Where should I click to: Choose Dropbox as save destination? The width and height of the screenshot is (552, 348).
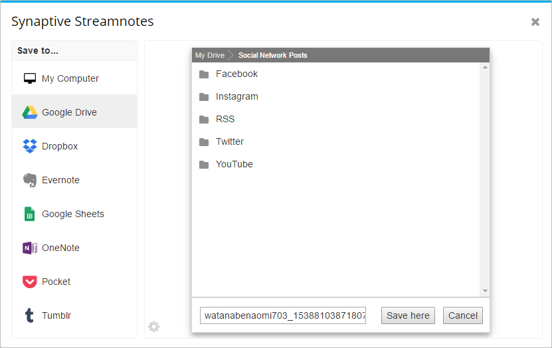point(74,146)
